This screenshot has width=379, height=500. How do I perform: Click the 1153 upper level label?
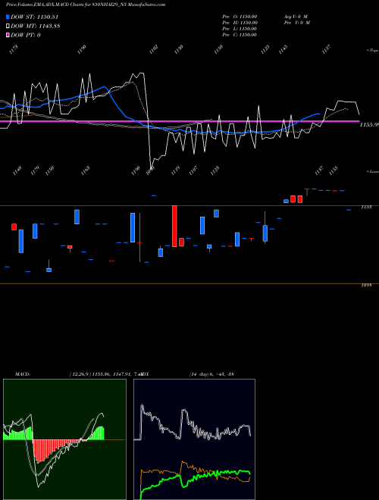366,208
